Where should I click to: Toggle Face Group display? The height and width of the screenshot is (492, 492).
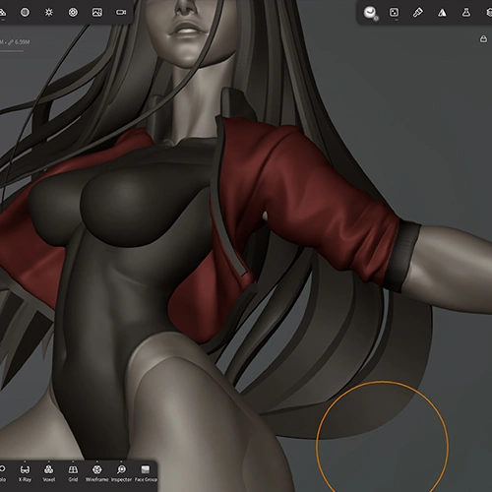coord(146,473)
